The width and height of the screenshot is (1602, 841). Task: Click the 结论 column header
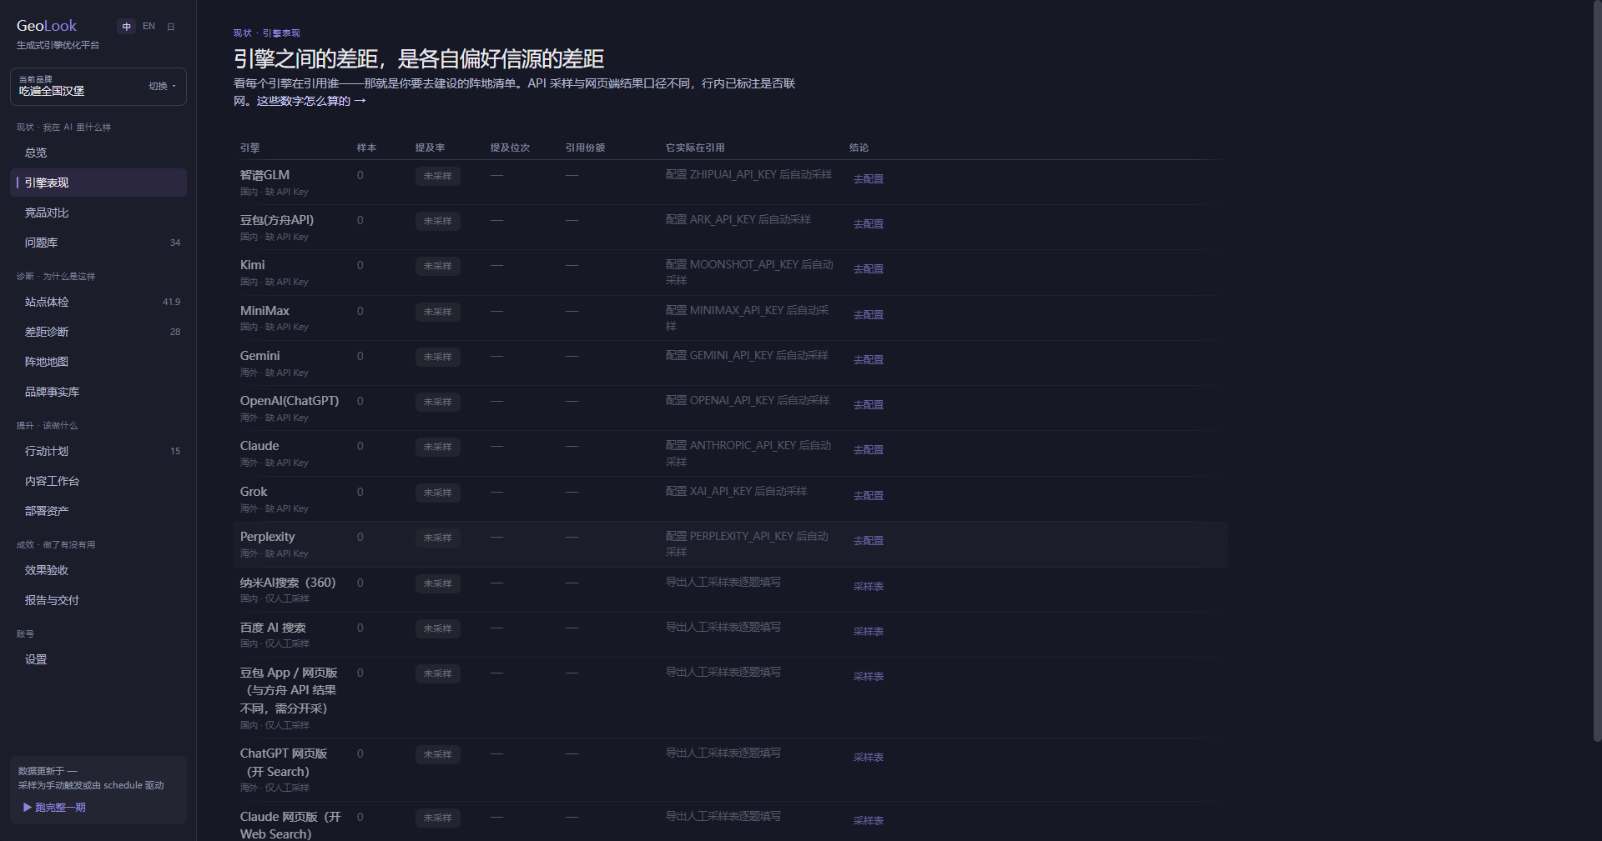(859, 148)
